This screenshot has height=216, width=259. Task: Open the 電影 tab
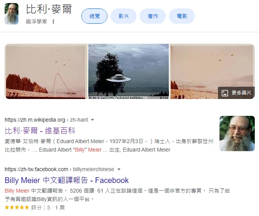click(182, 16)
